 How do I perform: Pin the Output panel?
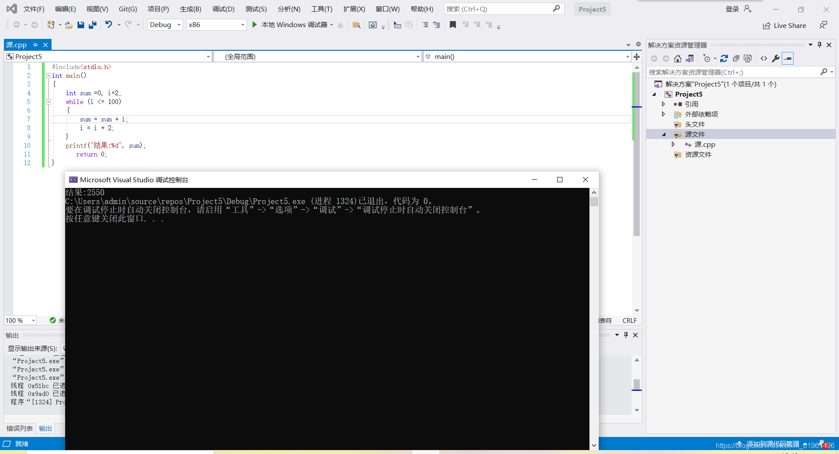click(x=626, y=335)
